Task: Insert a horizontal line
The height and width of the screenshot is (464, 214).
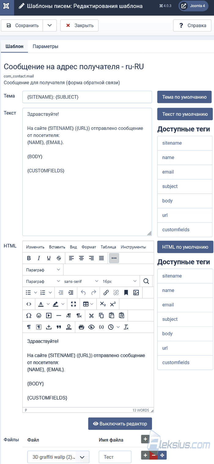Action: 59,315
